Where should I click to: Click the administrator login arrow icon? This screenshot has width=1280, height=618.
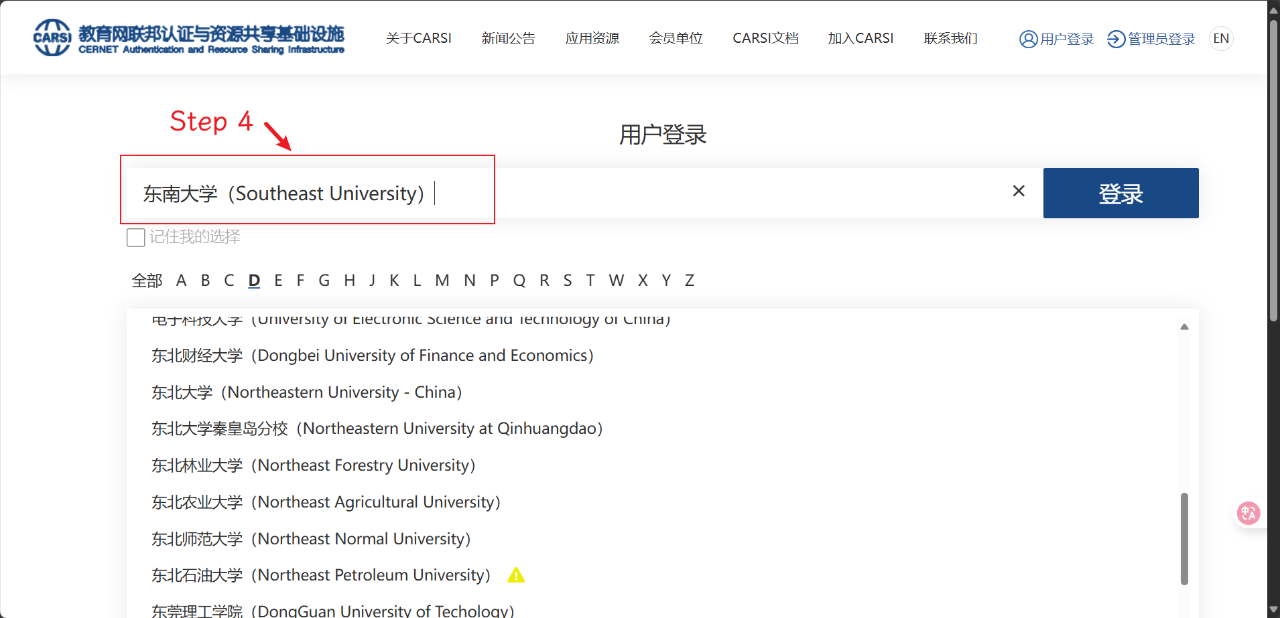tap(1116, 39)
